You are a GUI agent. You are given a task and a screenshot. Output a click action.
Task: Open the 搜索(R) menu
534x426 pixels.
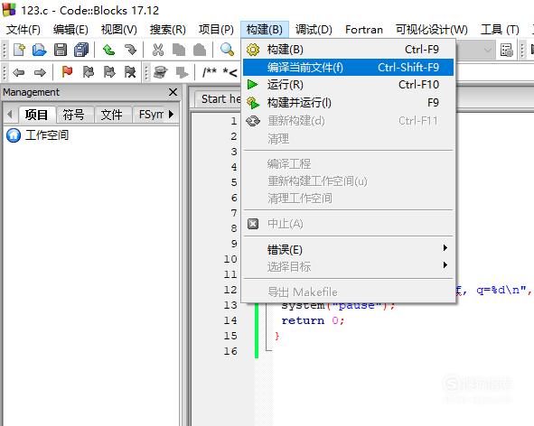click(168, 30)
